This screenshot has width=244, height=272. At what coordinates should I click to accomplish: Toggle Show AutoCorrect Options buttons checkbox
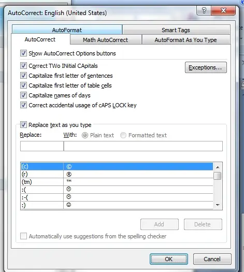point(24,53)
